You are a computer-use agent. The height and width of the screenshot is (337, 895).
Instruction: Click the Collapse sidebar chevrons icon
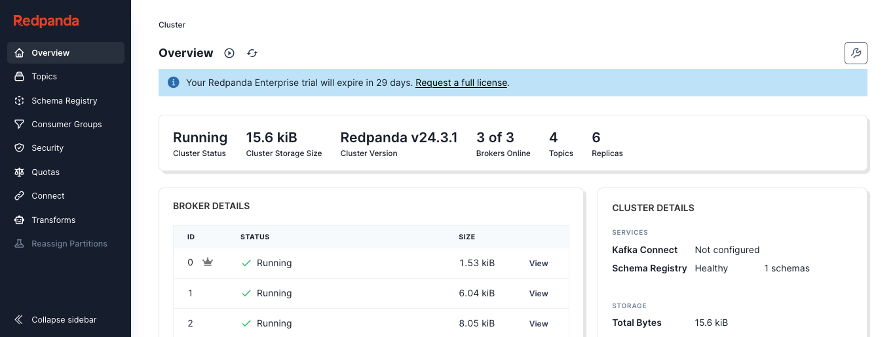pyautogui.click(x=20, y=320)
